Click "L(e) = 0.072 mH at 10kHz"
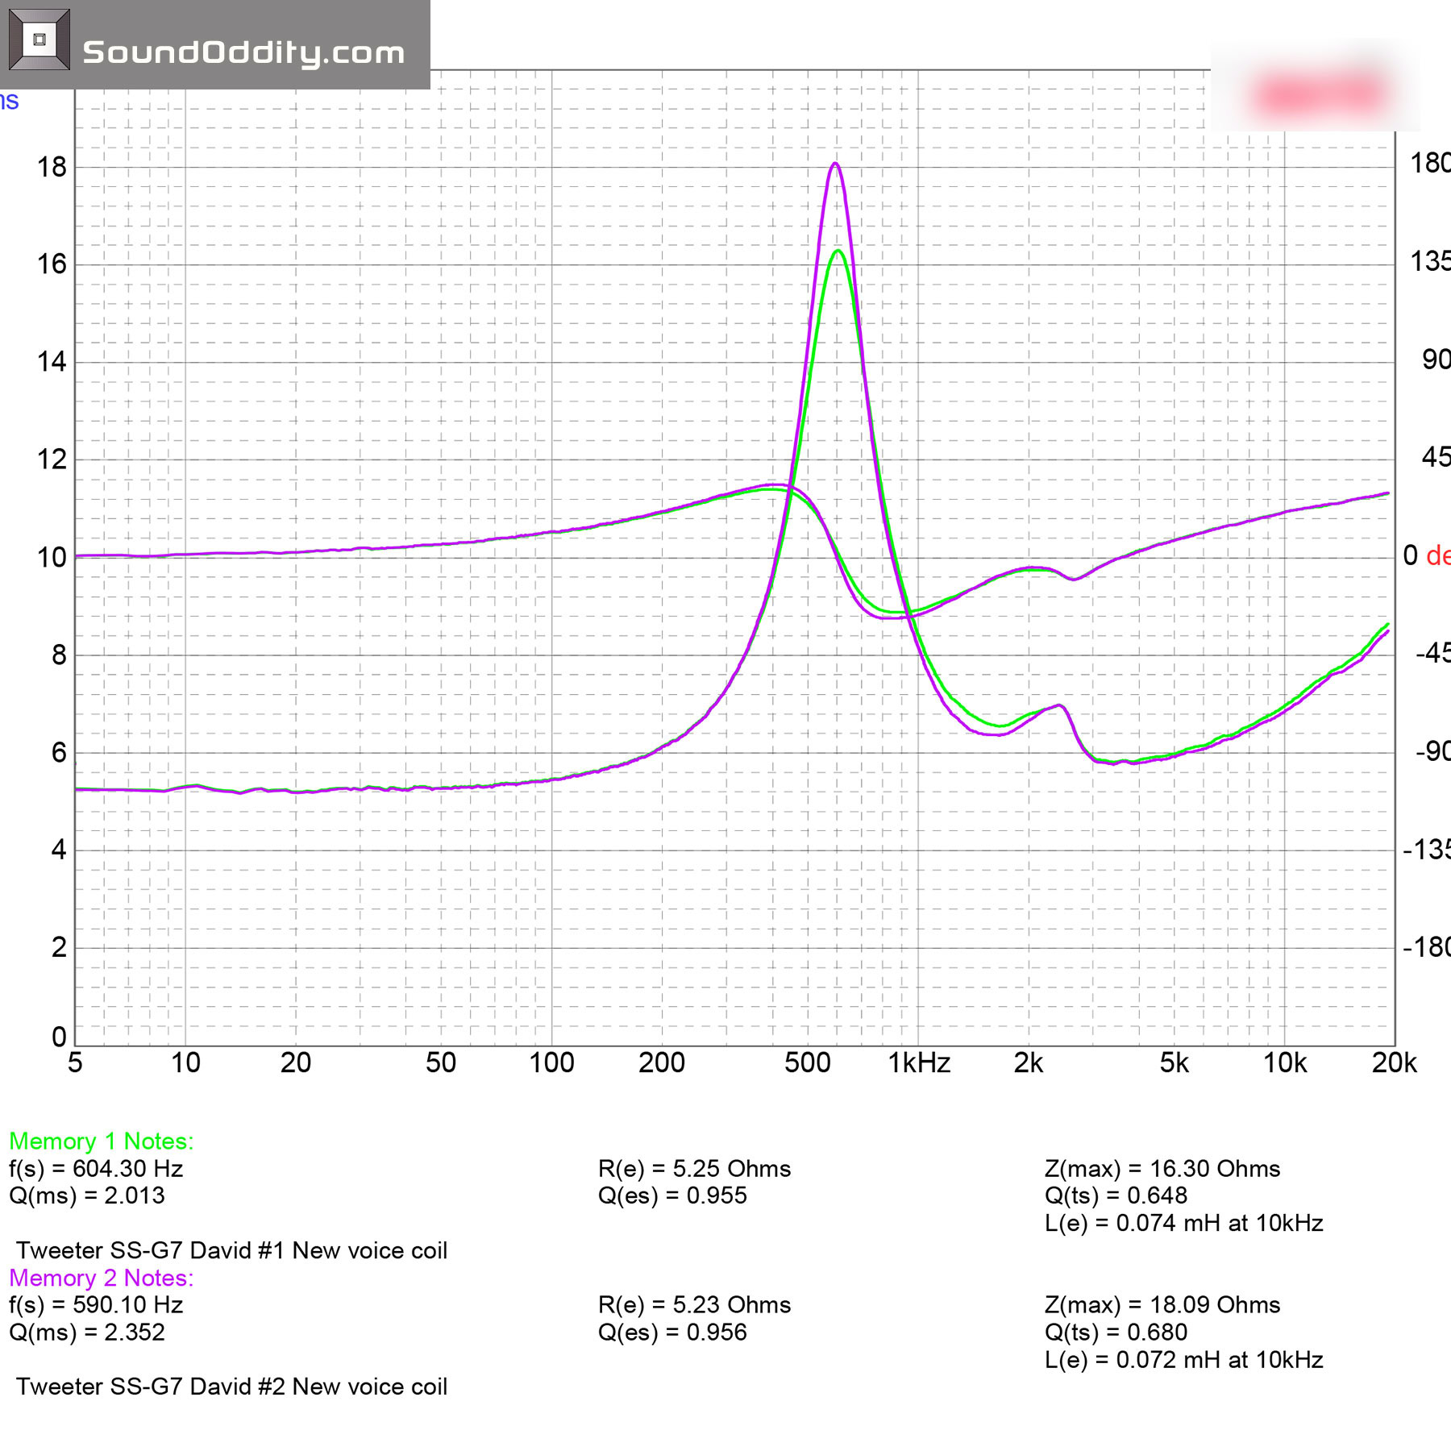The height and width of the screenshot is (1451, 1451). pyautogui.click(x=1184, y=1360)
